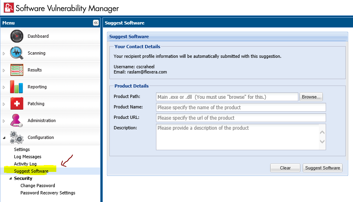The width and height of the screenshot is (353, 202).
Task: Click the Clear button
Action: pos(285,168)
